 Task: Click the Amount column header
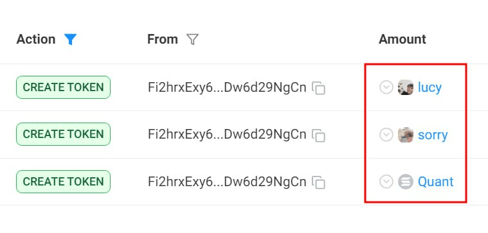402,39
